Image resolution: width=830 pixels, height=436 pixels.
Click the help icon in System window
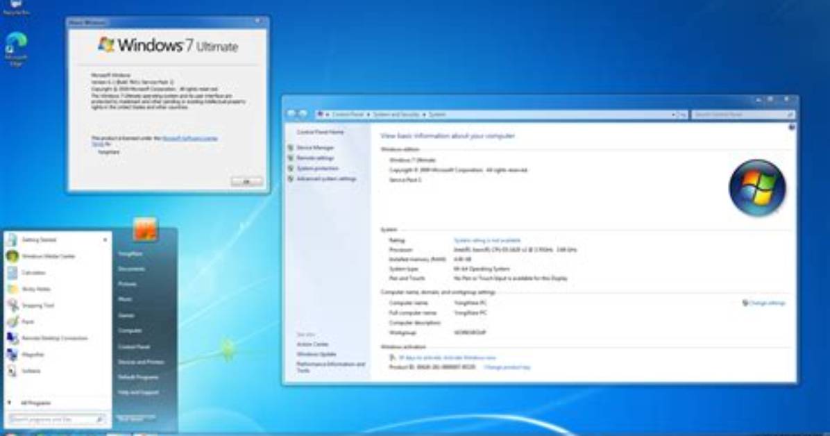point(792,127)
